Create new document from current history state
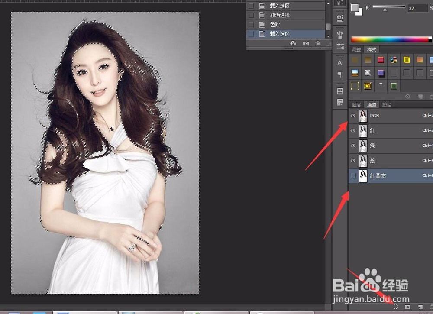The width and height of the screenshot is (433, 314). pos(293,43)
